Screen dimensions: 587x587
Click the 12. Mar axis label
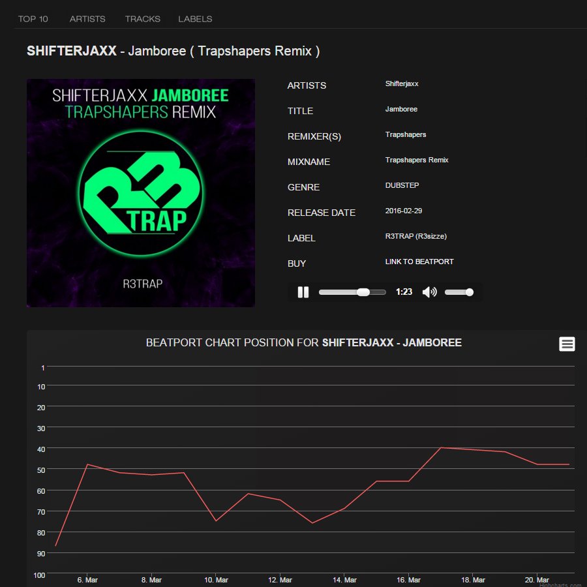point(280,580)
